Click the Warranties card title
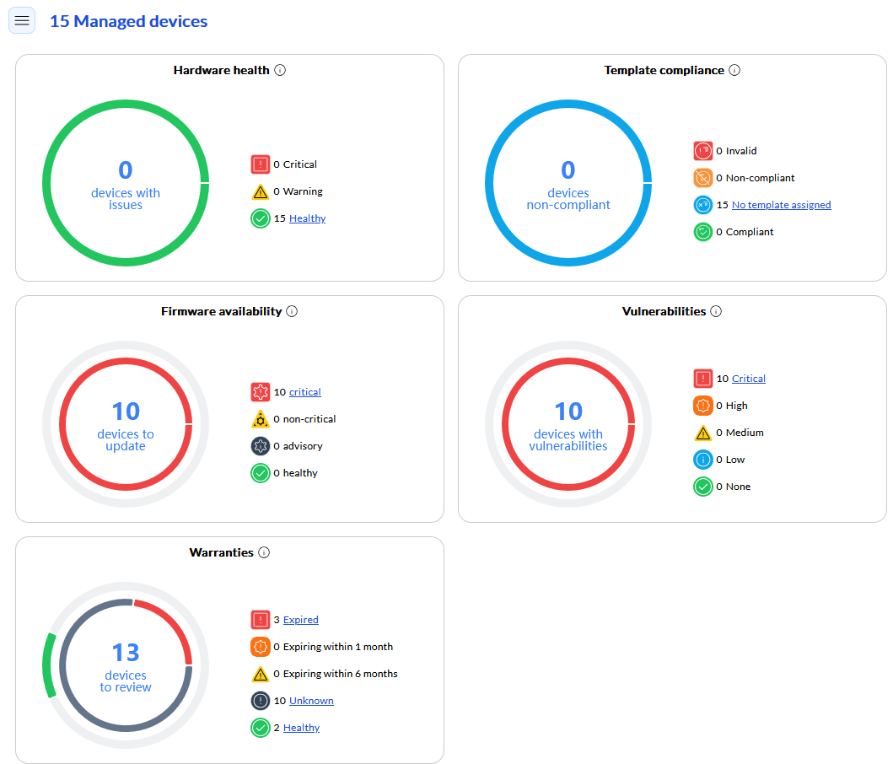893x764 pixels. click(x=222, y=552)
